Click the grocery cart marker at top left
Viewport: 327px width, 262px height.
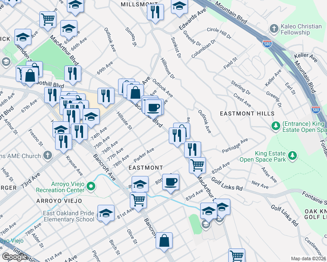pos(48,20)
